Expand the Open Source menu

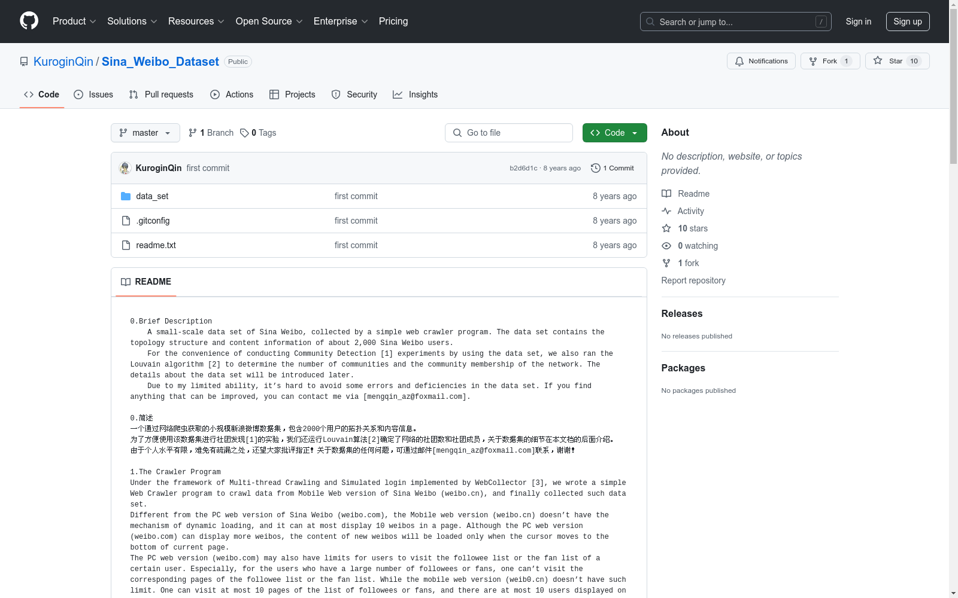tap(269, 22)
